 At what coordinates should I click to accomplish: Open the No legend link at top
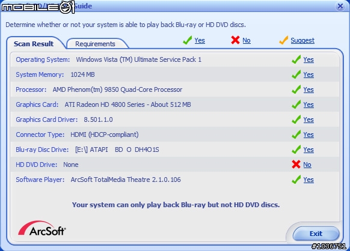247,40
